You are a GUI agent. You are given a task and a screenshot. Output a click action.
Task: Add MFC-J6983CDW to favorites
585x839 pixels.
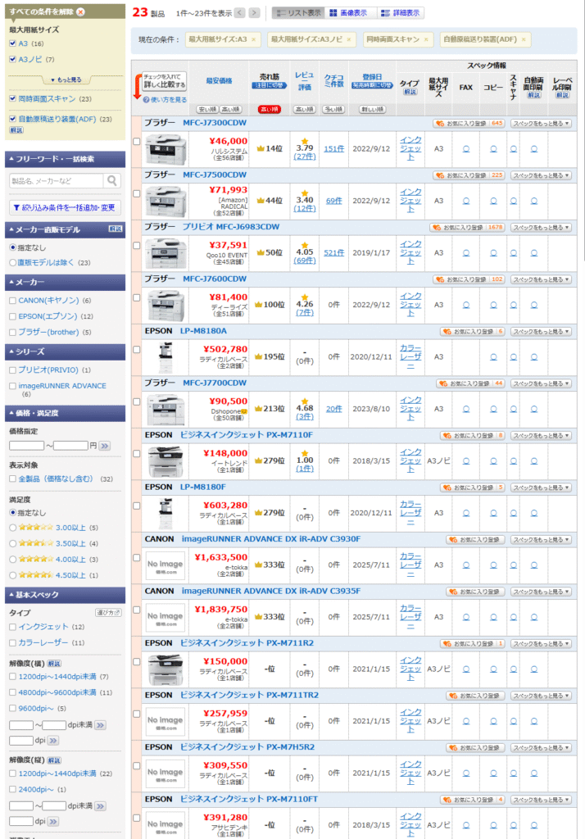(x=467, y=228)
